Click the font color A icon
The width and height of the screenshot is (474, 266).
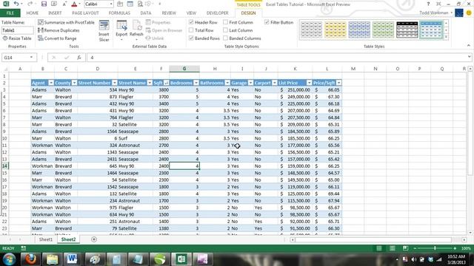[x=74, y=4]
